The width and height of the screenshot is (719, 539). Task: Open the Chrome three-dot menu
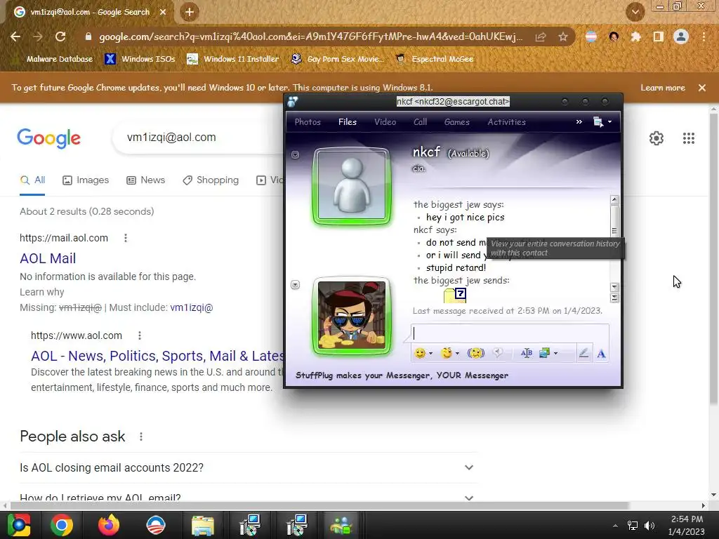pos(704,36)
